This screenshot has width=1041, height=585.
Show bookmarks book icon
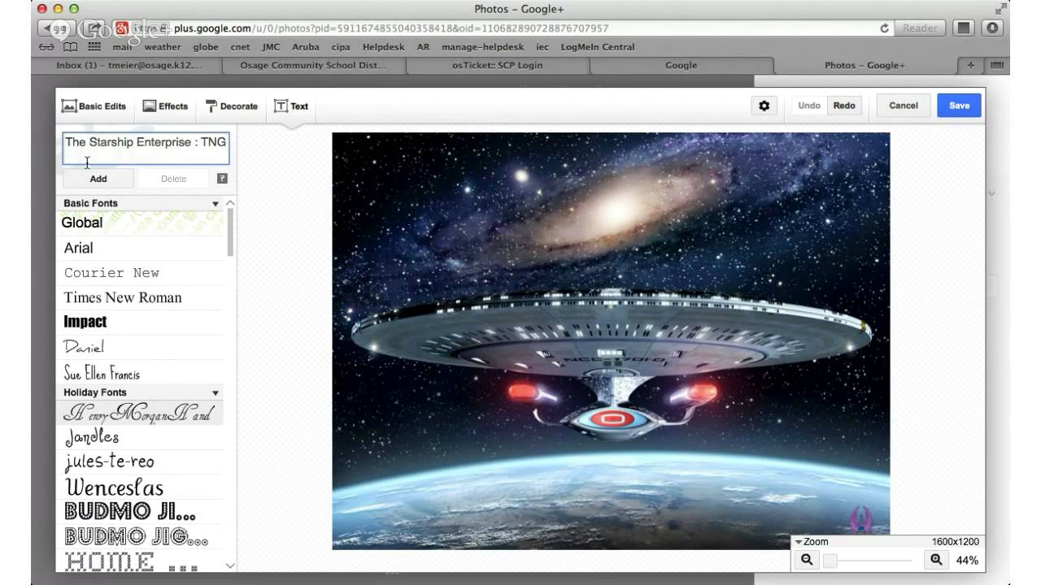[x=71, y=47]
